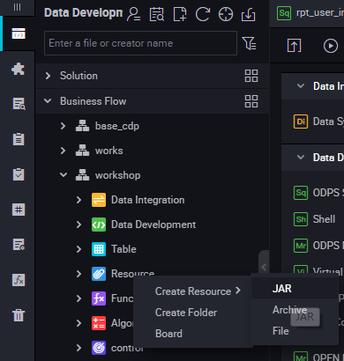The width and height of the screenshot is (344, 361).
Task: Open the Create Resource submenu
Action: [x=192, y=291]
